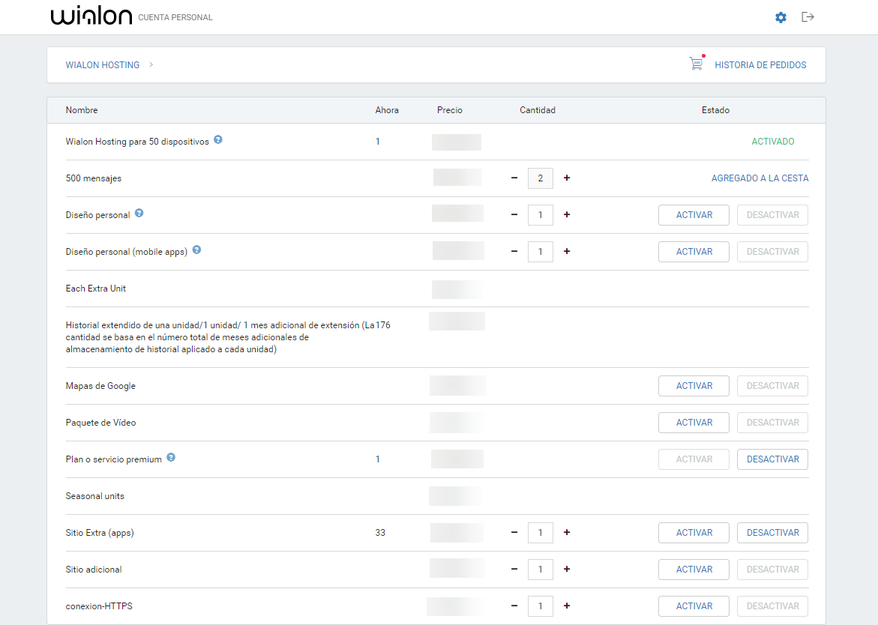Decrease Diseño personal quantity with minus stepper
This screenshot has height=625, width=878.
514,214
